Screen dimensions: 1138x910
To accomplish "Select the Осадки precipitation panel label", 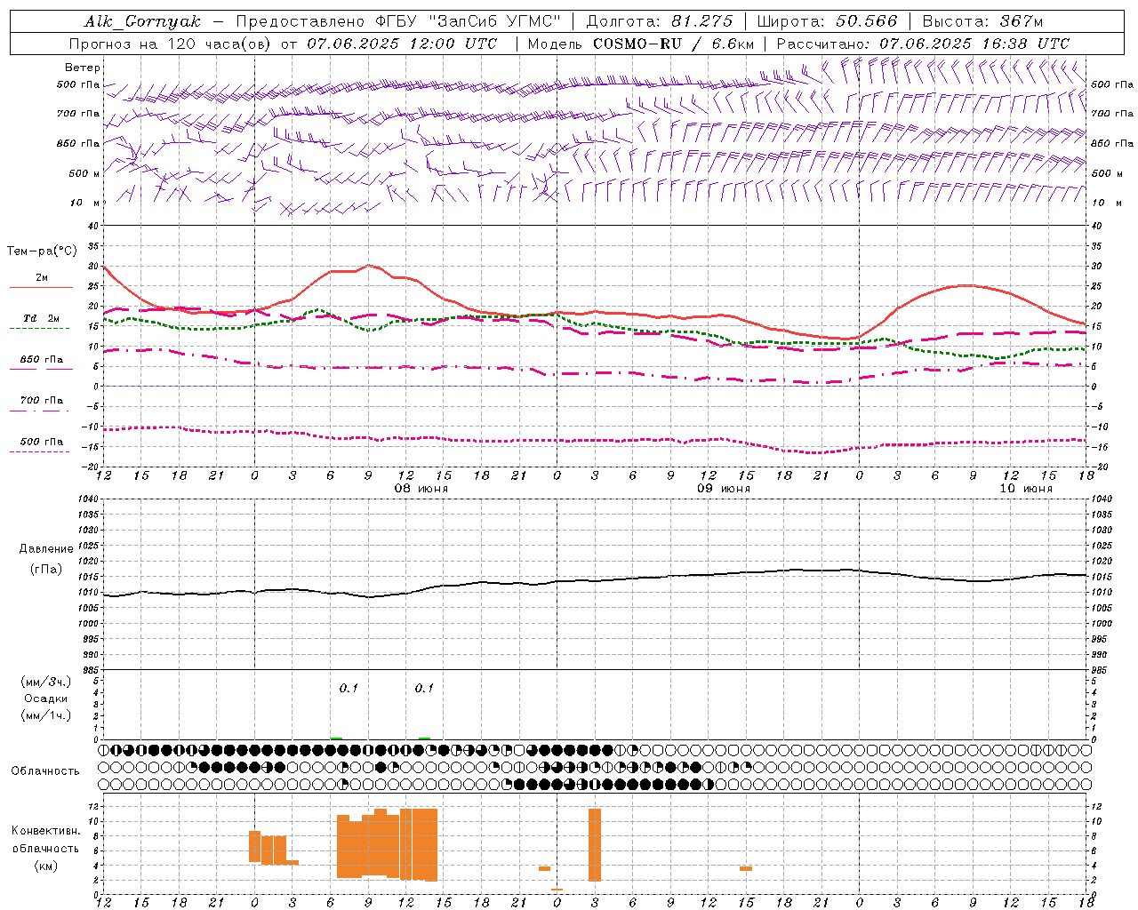I will (46, 698).
